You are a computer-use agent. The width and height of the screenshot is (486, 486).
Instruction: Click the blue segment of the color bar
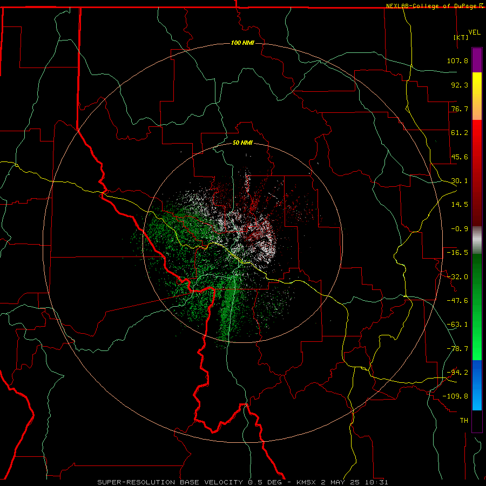click(477, 385)
